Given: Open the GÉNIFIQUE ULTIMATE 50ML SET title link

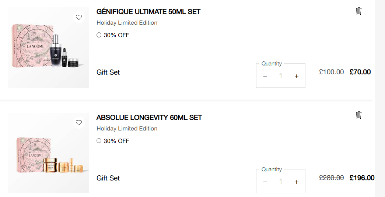Looking at the screenshot, I should click(148, 12).
